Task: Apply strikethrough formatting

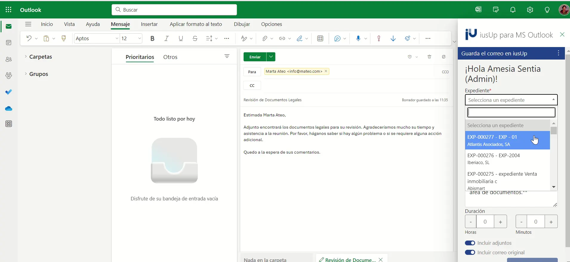Action: [195, 38]
